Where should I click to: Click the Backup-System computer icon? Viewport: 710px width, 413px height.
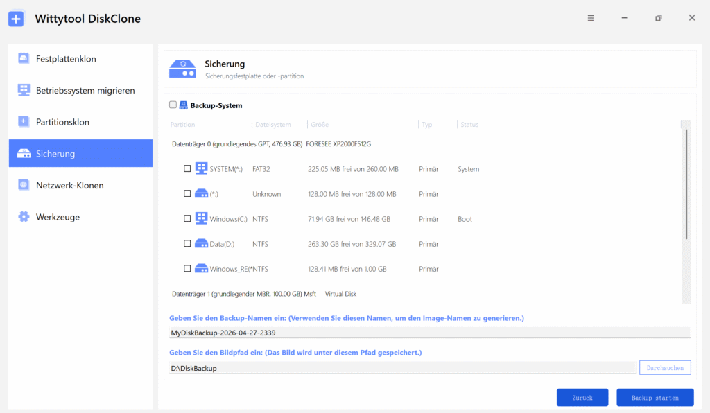click(183, 105)
